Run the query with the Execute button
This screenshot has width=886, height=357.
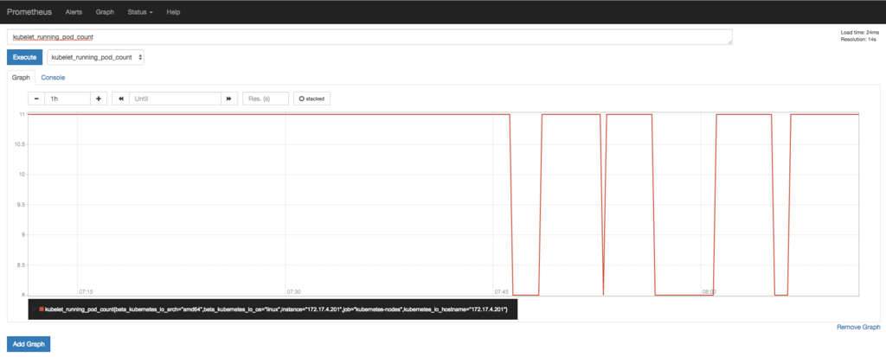point(25,57)
